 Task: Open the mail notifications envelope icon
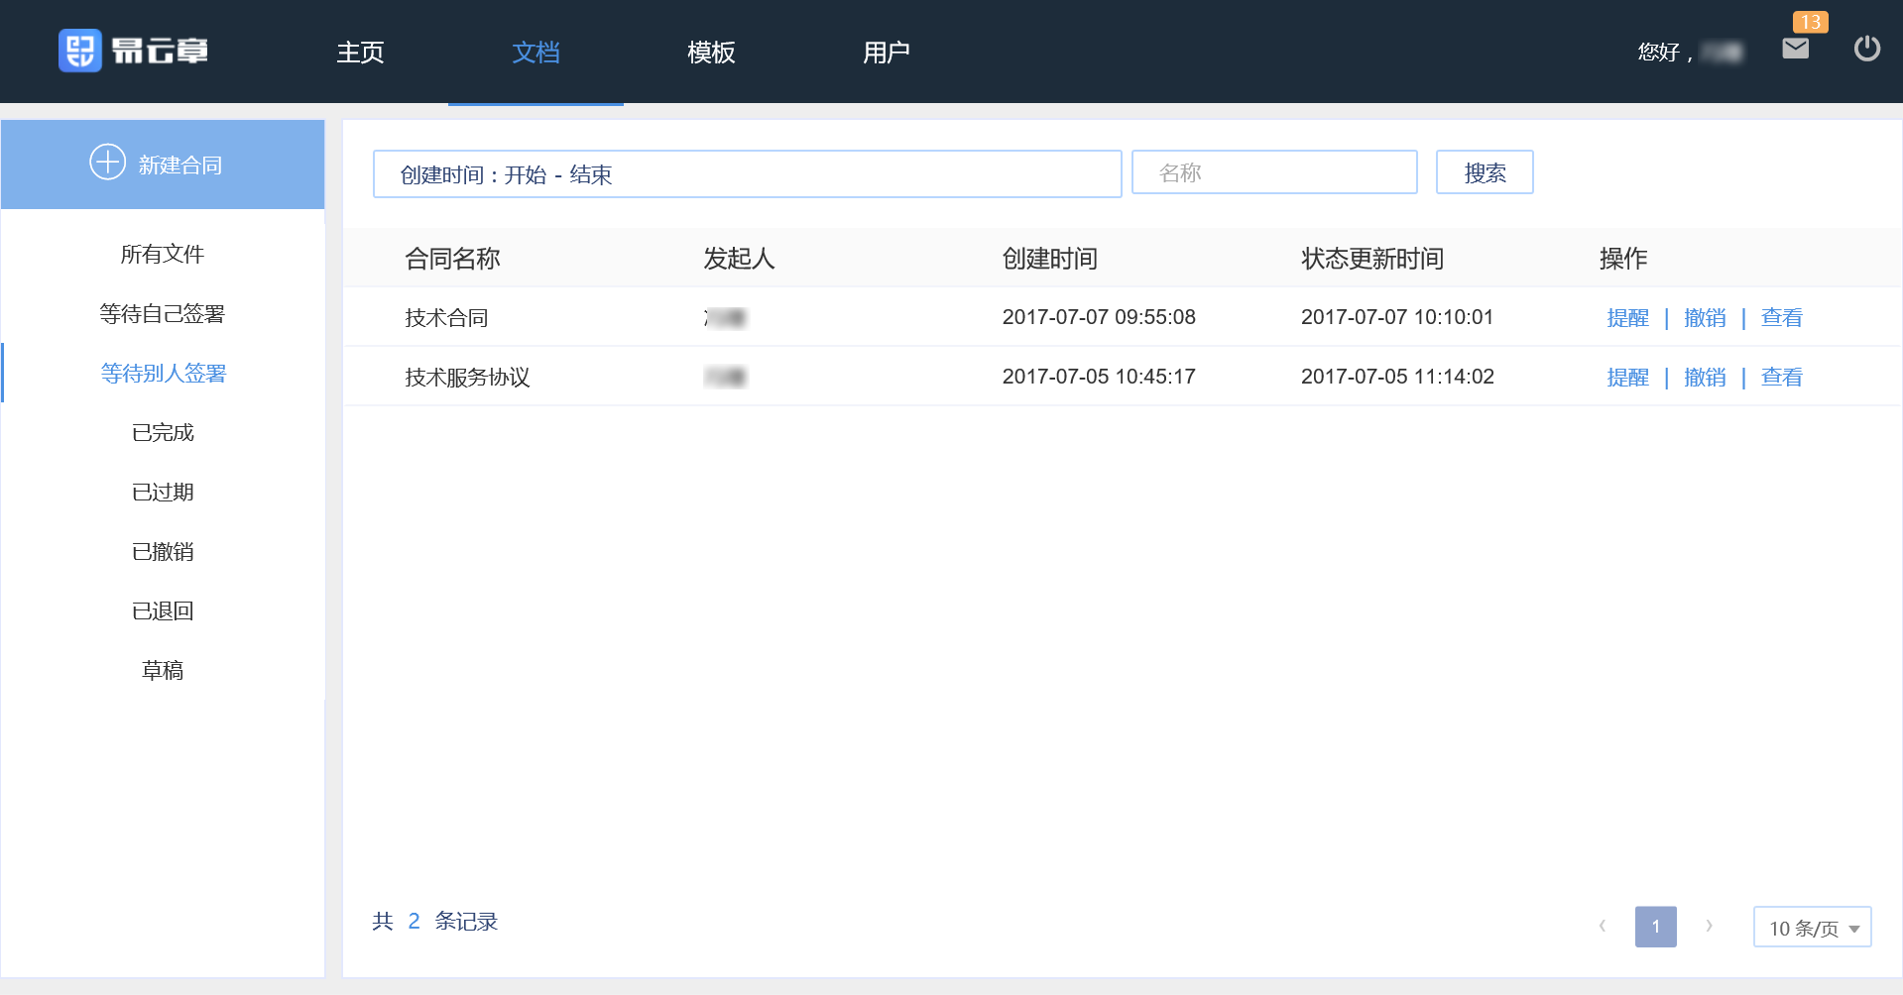coord(1795,49)
